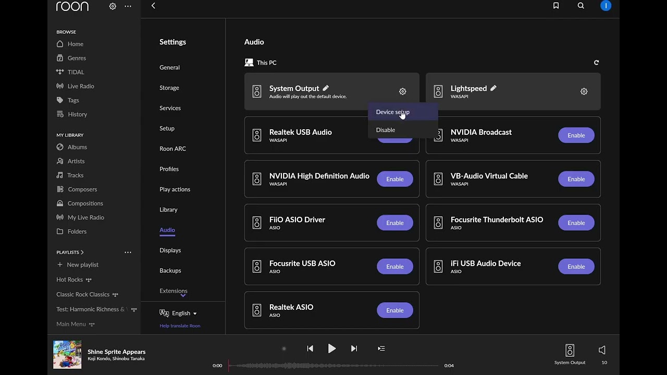
Task: Open System Output gear settings
Action: pos(403,92)
